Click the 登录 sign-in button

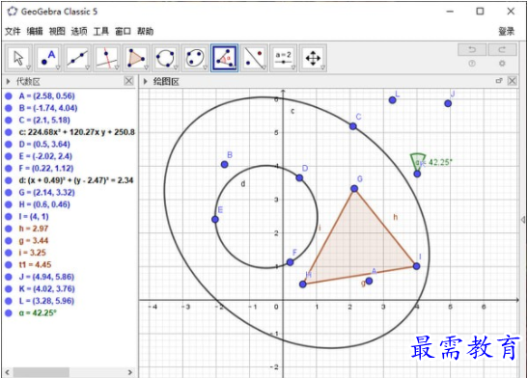(507, 31)
